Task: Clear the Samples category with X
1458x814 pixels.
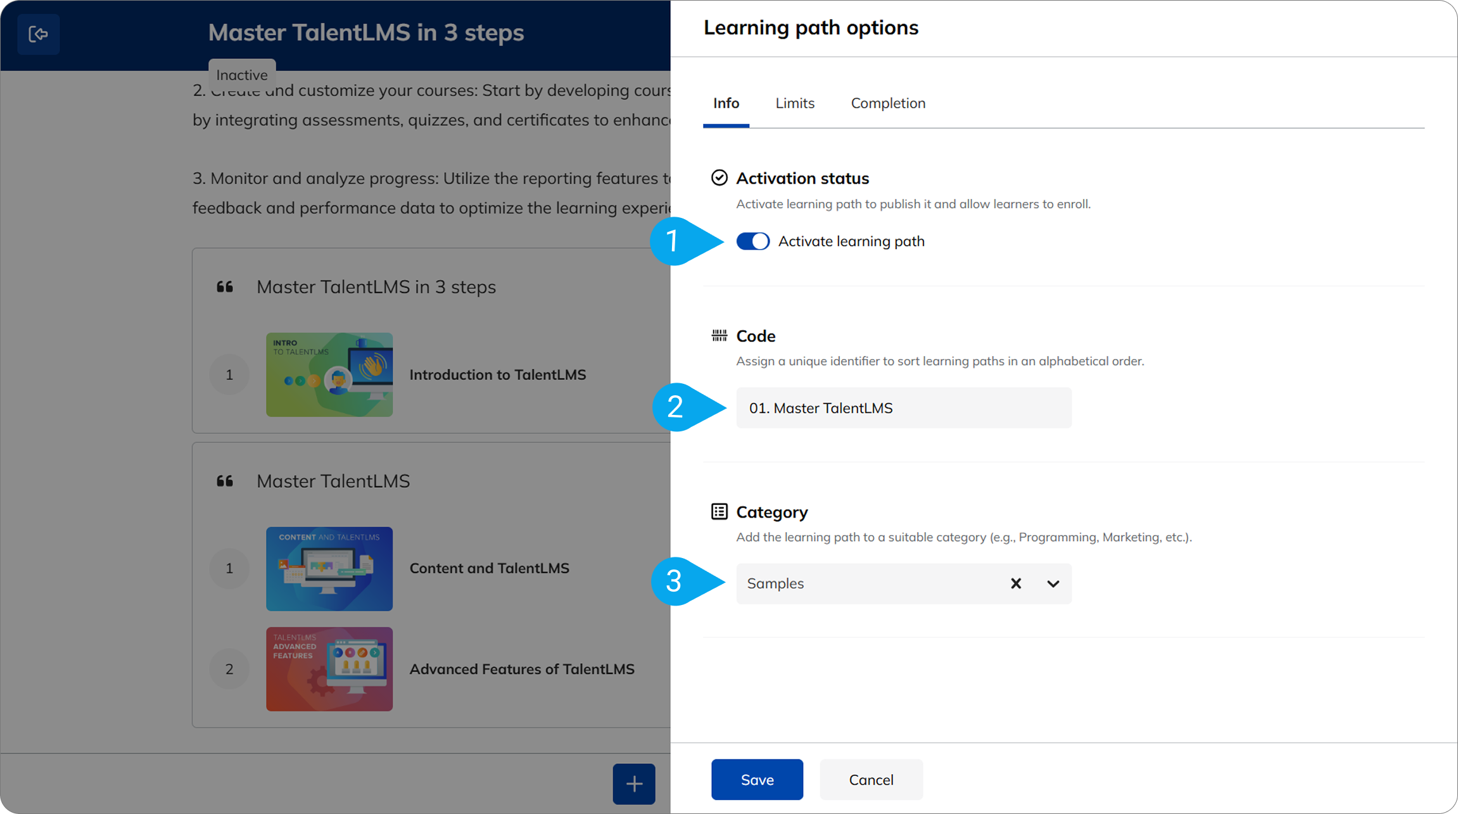Action: pyautogui.click(x=1015, y=583)
